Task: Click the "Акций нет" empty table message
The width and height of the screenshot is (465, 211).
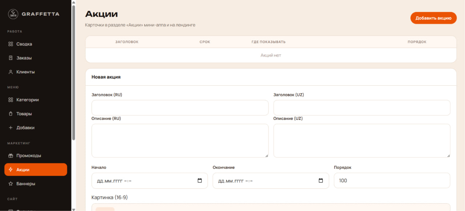Action: tap(271, 55)
